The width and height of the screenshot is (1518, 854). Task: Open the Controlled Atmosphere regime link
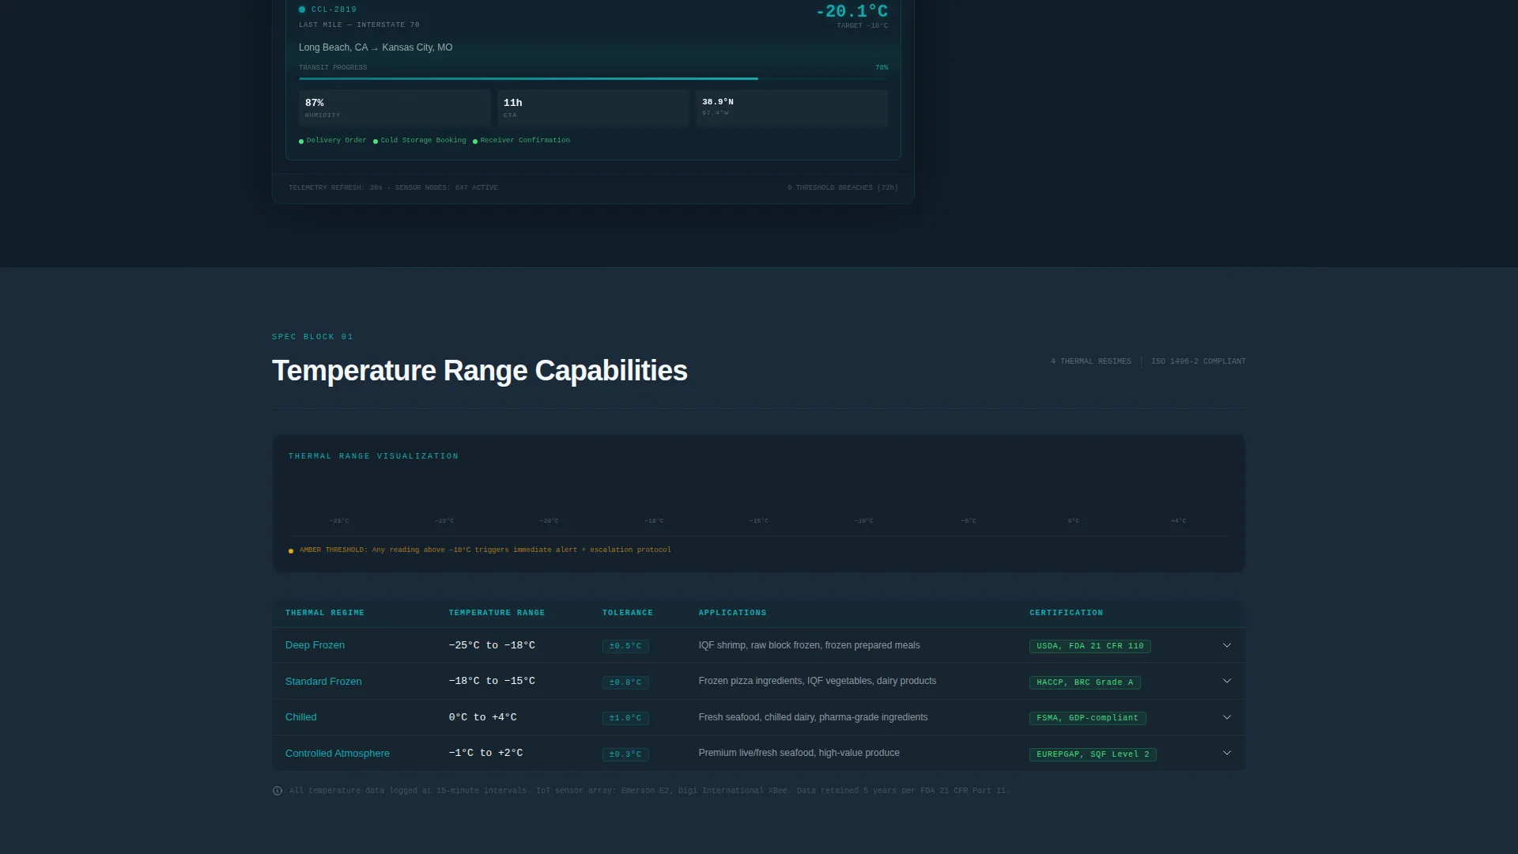pos(338,754)
